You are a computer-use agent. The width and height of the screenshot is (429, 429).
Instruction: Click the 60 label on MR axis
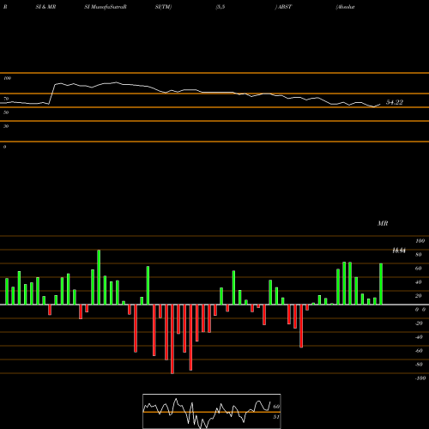coord(419,269)
